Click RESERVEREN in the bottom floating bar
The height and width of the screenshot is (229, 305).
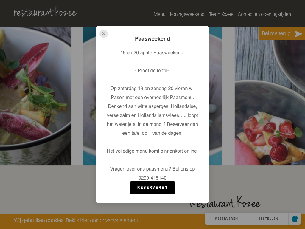point(227,219)
